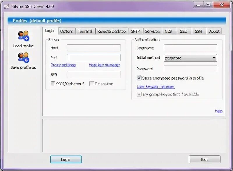Image resolution: width=233 pixels, height=171 pixels.
Task: Maximize the Bitvise SSH Client window
Action: 208,5
